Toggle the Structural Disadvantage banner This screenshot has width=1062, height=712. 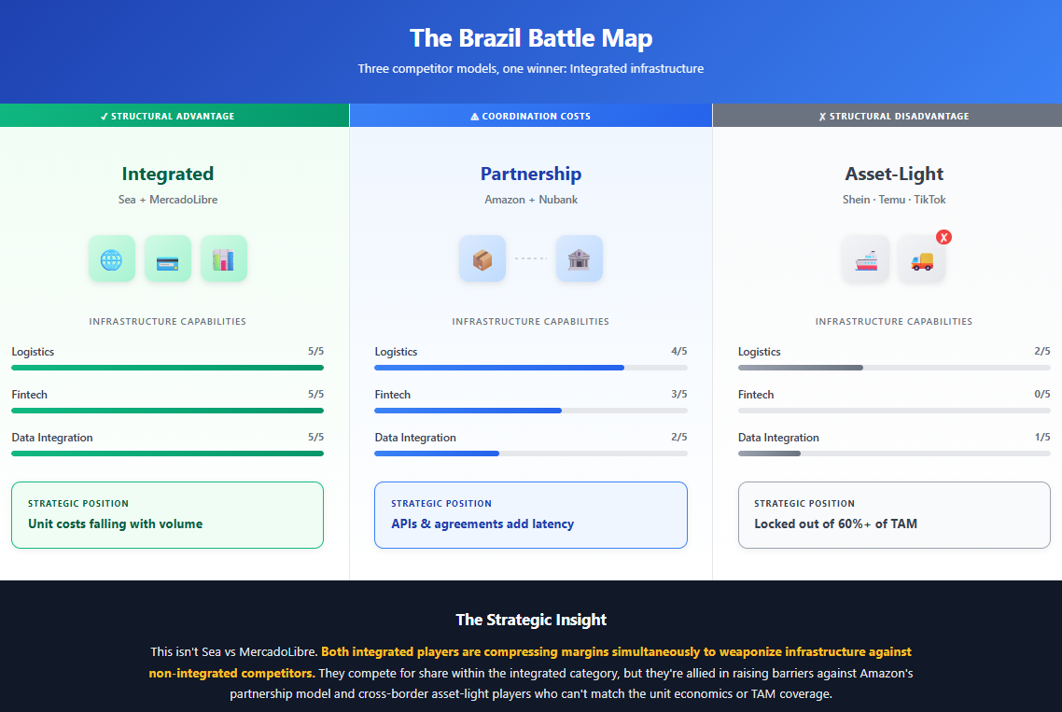(x=887, y=115)
